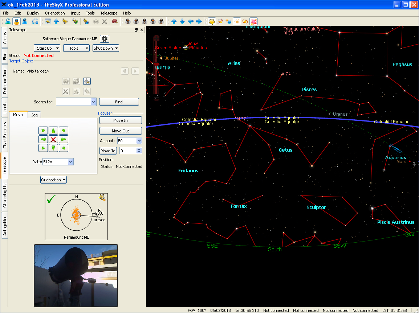Open the Telescope menu in the menu bar

pyautogui.click(x=109, y=13)
